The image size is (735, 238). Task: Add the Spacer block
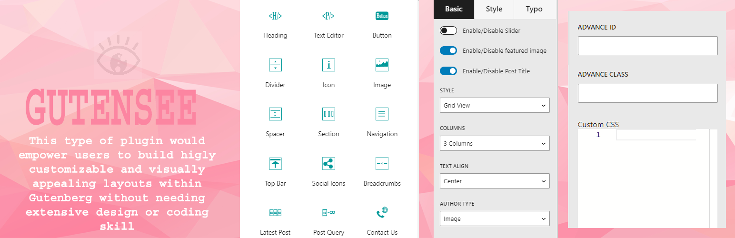point(275,114)
